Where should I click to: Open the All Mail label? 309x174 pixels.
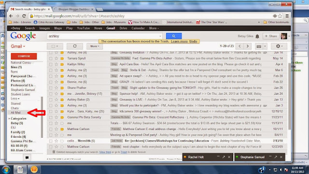click(15, 113)
